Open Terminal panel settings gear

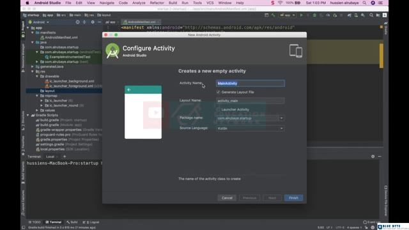click(373, 157)
